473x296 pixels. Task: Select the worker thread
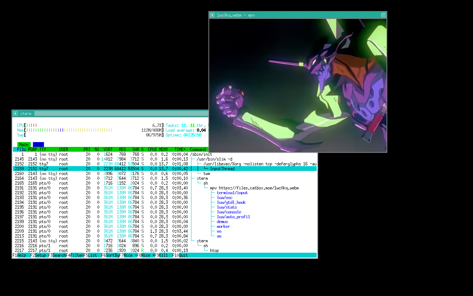[x=165, y=226]
